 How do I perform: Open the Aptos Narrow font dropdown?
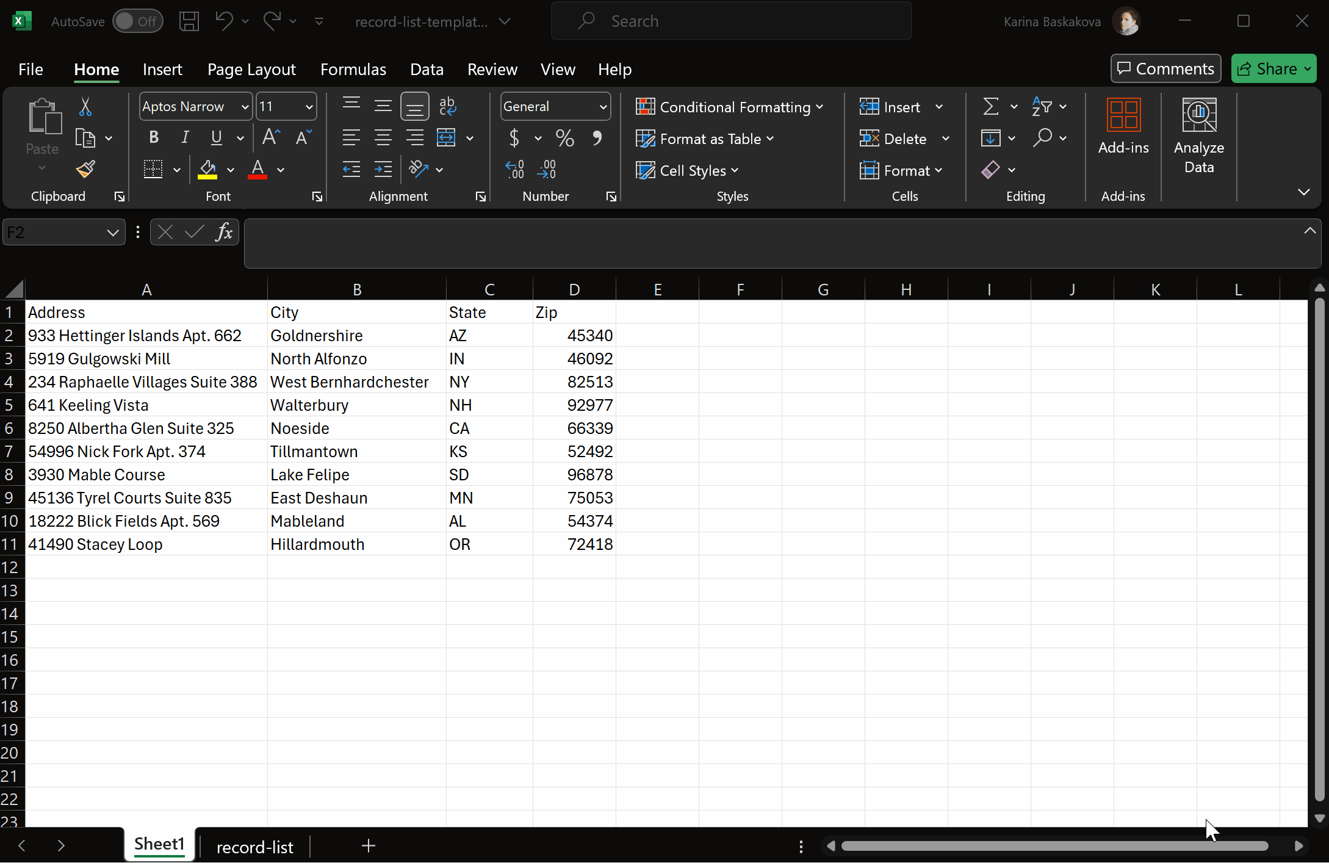[x=245, y=107]
